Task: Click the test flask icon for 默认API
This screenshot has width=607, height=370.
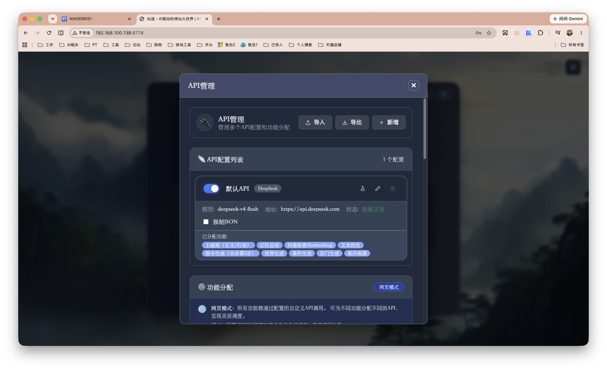Action: (362, 189)
